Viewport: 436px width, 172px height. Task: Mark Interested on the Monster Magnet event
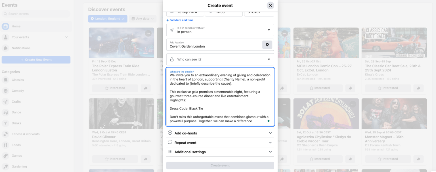388,159
